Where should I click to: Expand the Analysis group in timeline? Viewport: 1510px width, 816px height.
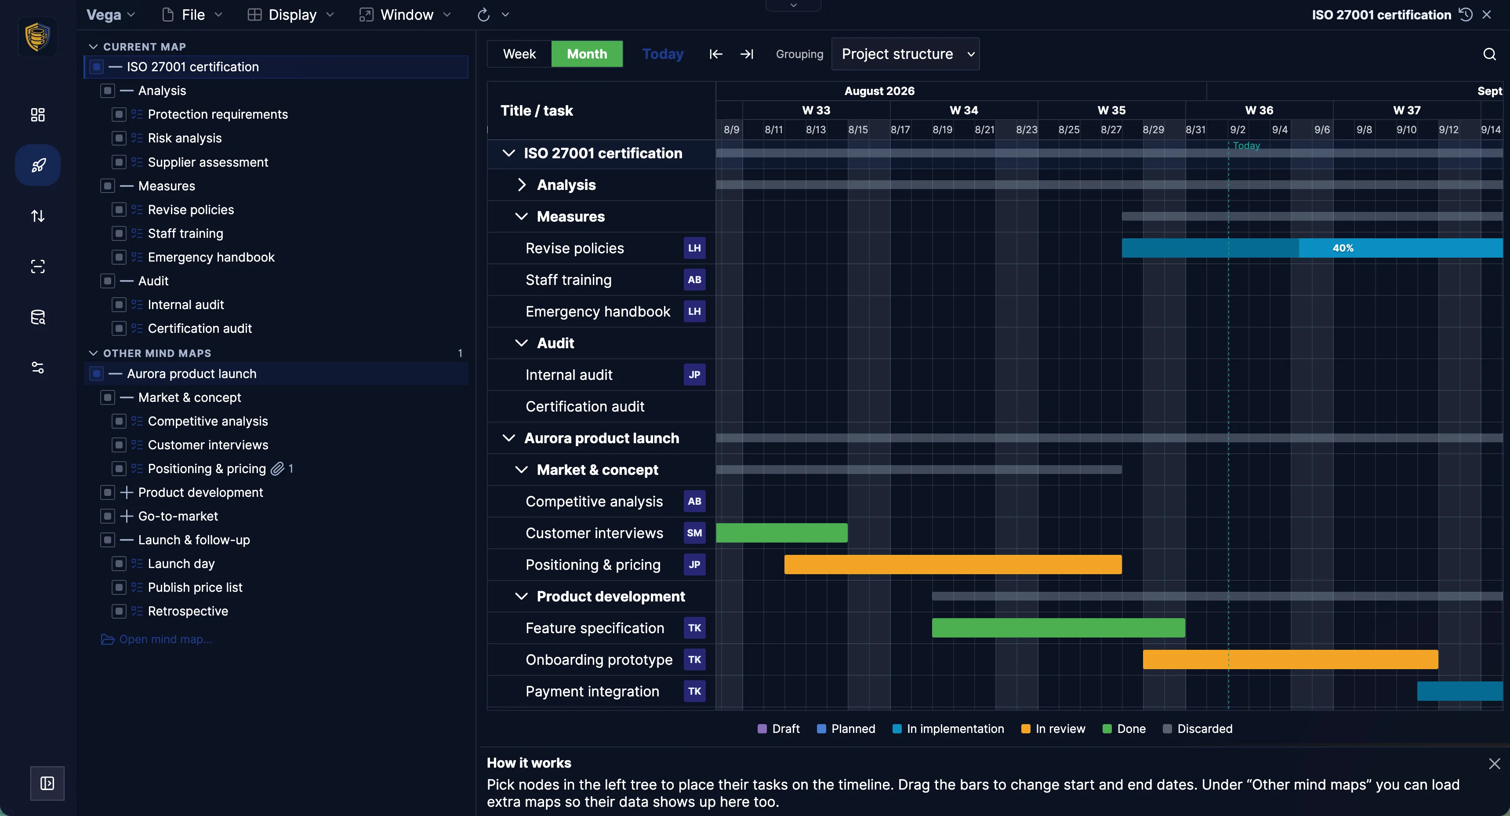[522, 185]
